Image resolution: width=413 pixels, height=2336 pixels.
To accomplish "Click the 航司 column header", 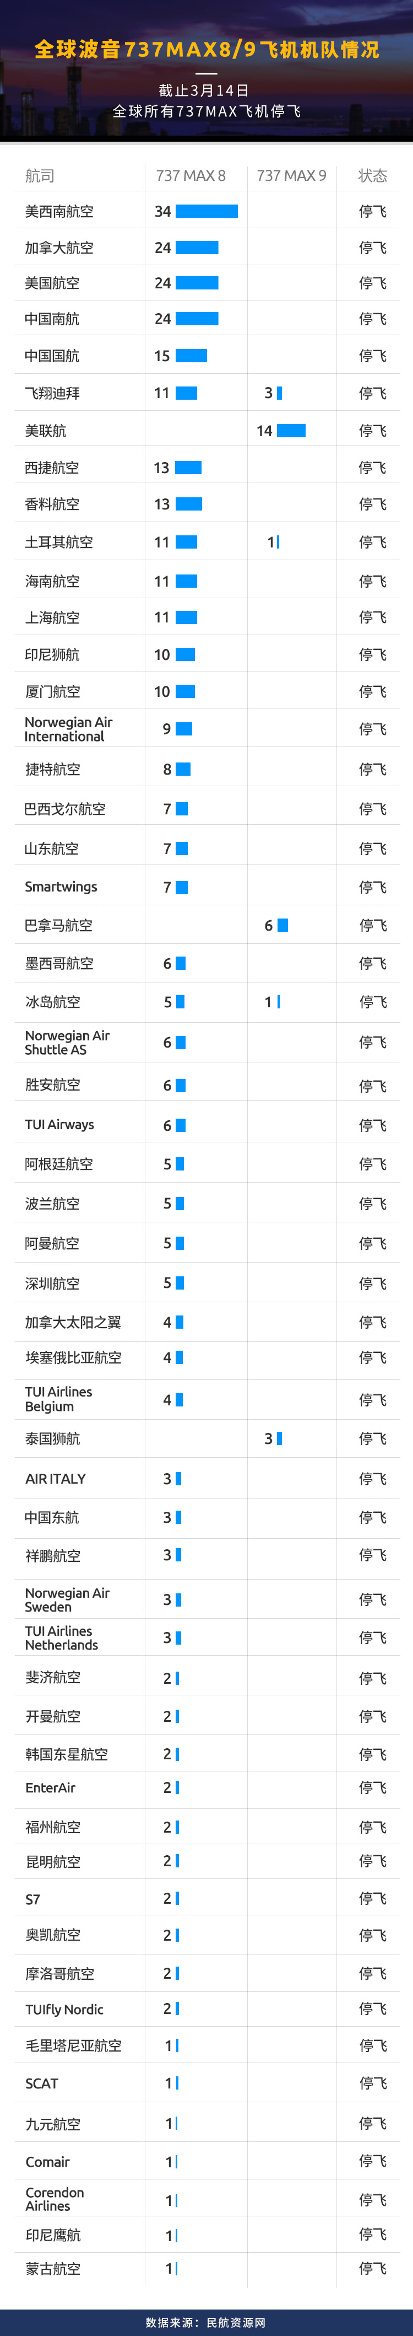I will [40, 176].
